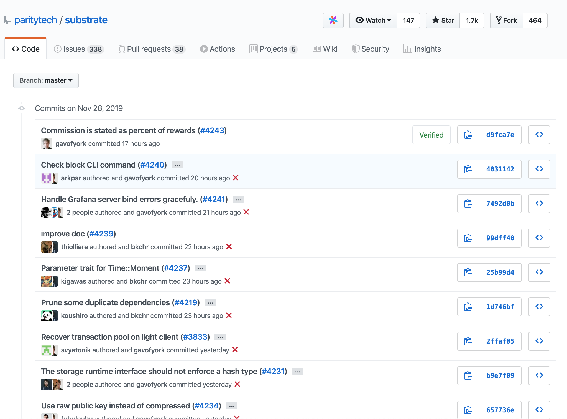The image size is (567, 419).
Task: View the 147 watchers count
Action: pyautogui.click(x=408, y=20)
